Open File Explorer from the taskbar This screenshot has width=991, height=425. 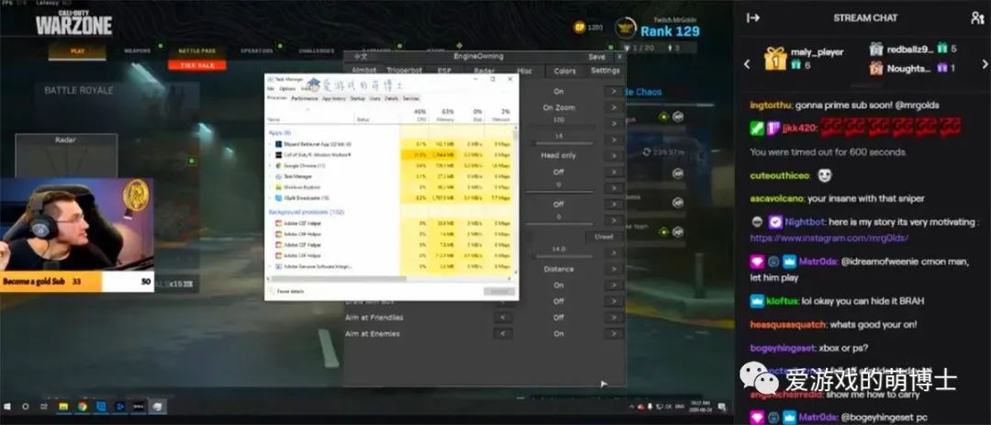point(63,406)
